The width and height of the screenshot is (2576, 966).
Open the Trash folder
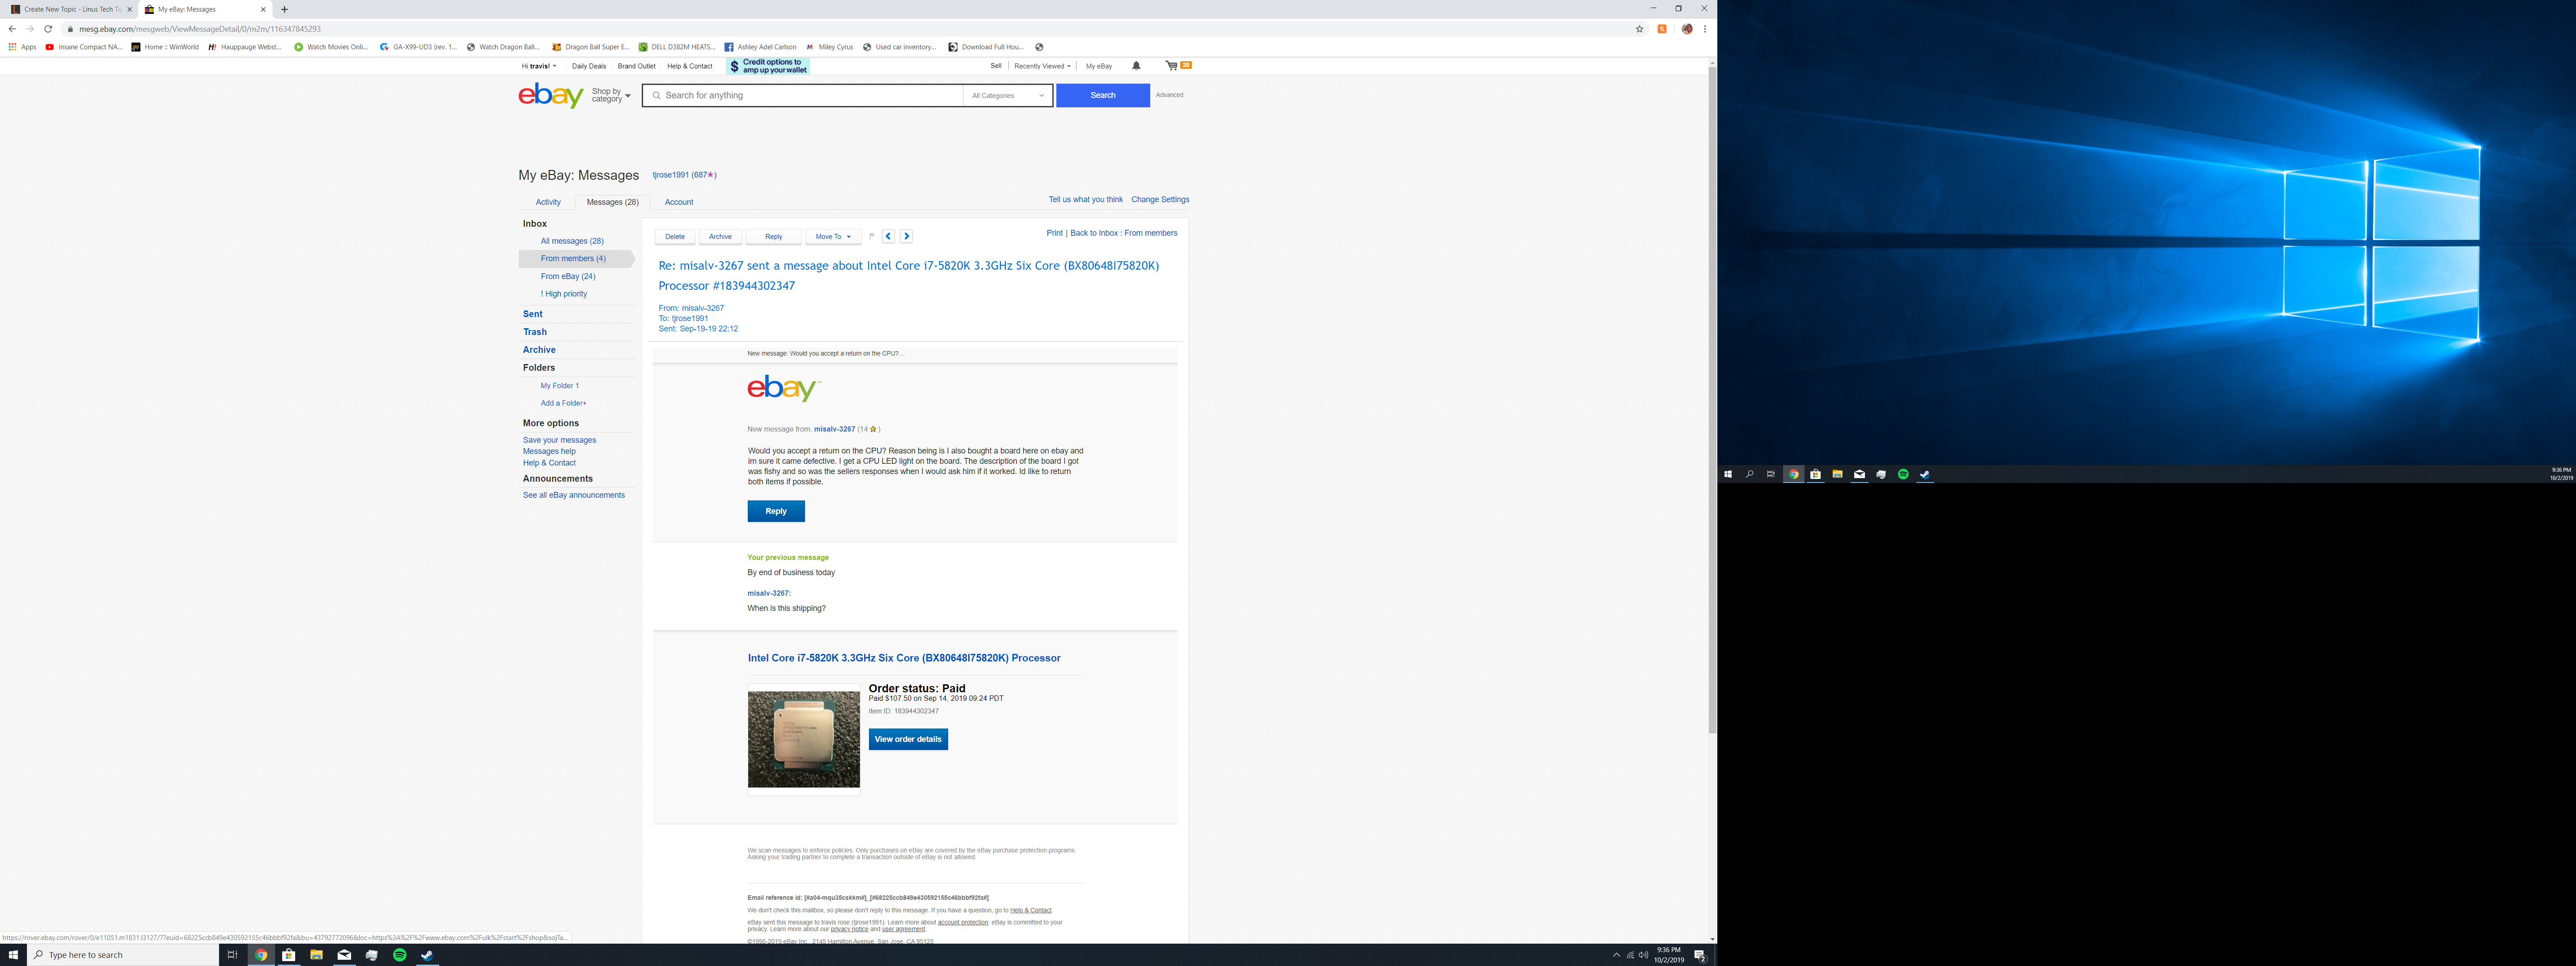tap(535, 332)
